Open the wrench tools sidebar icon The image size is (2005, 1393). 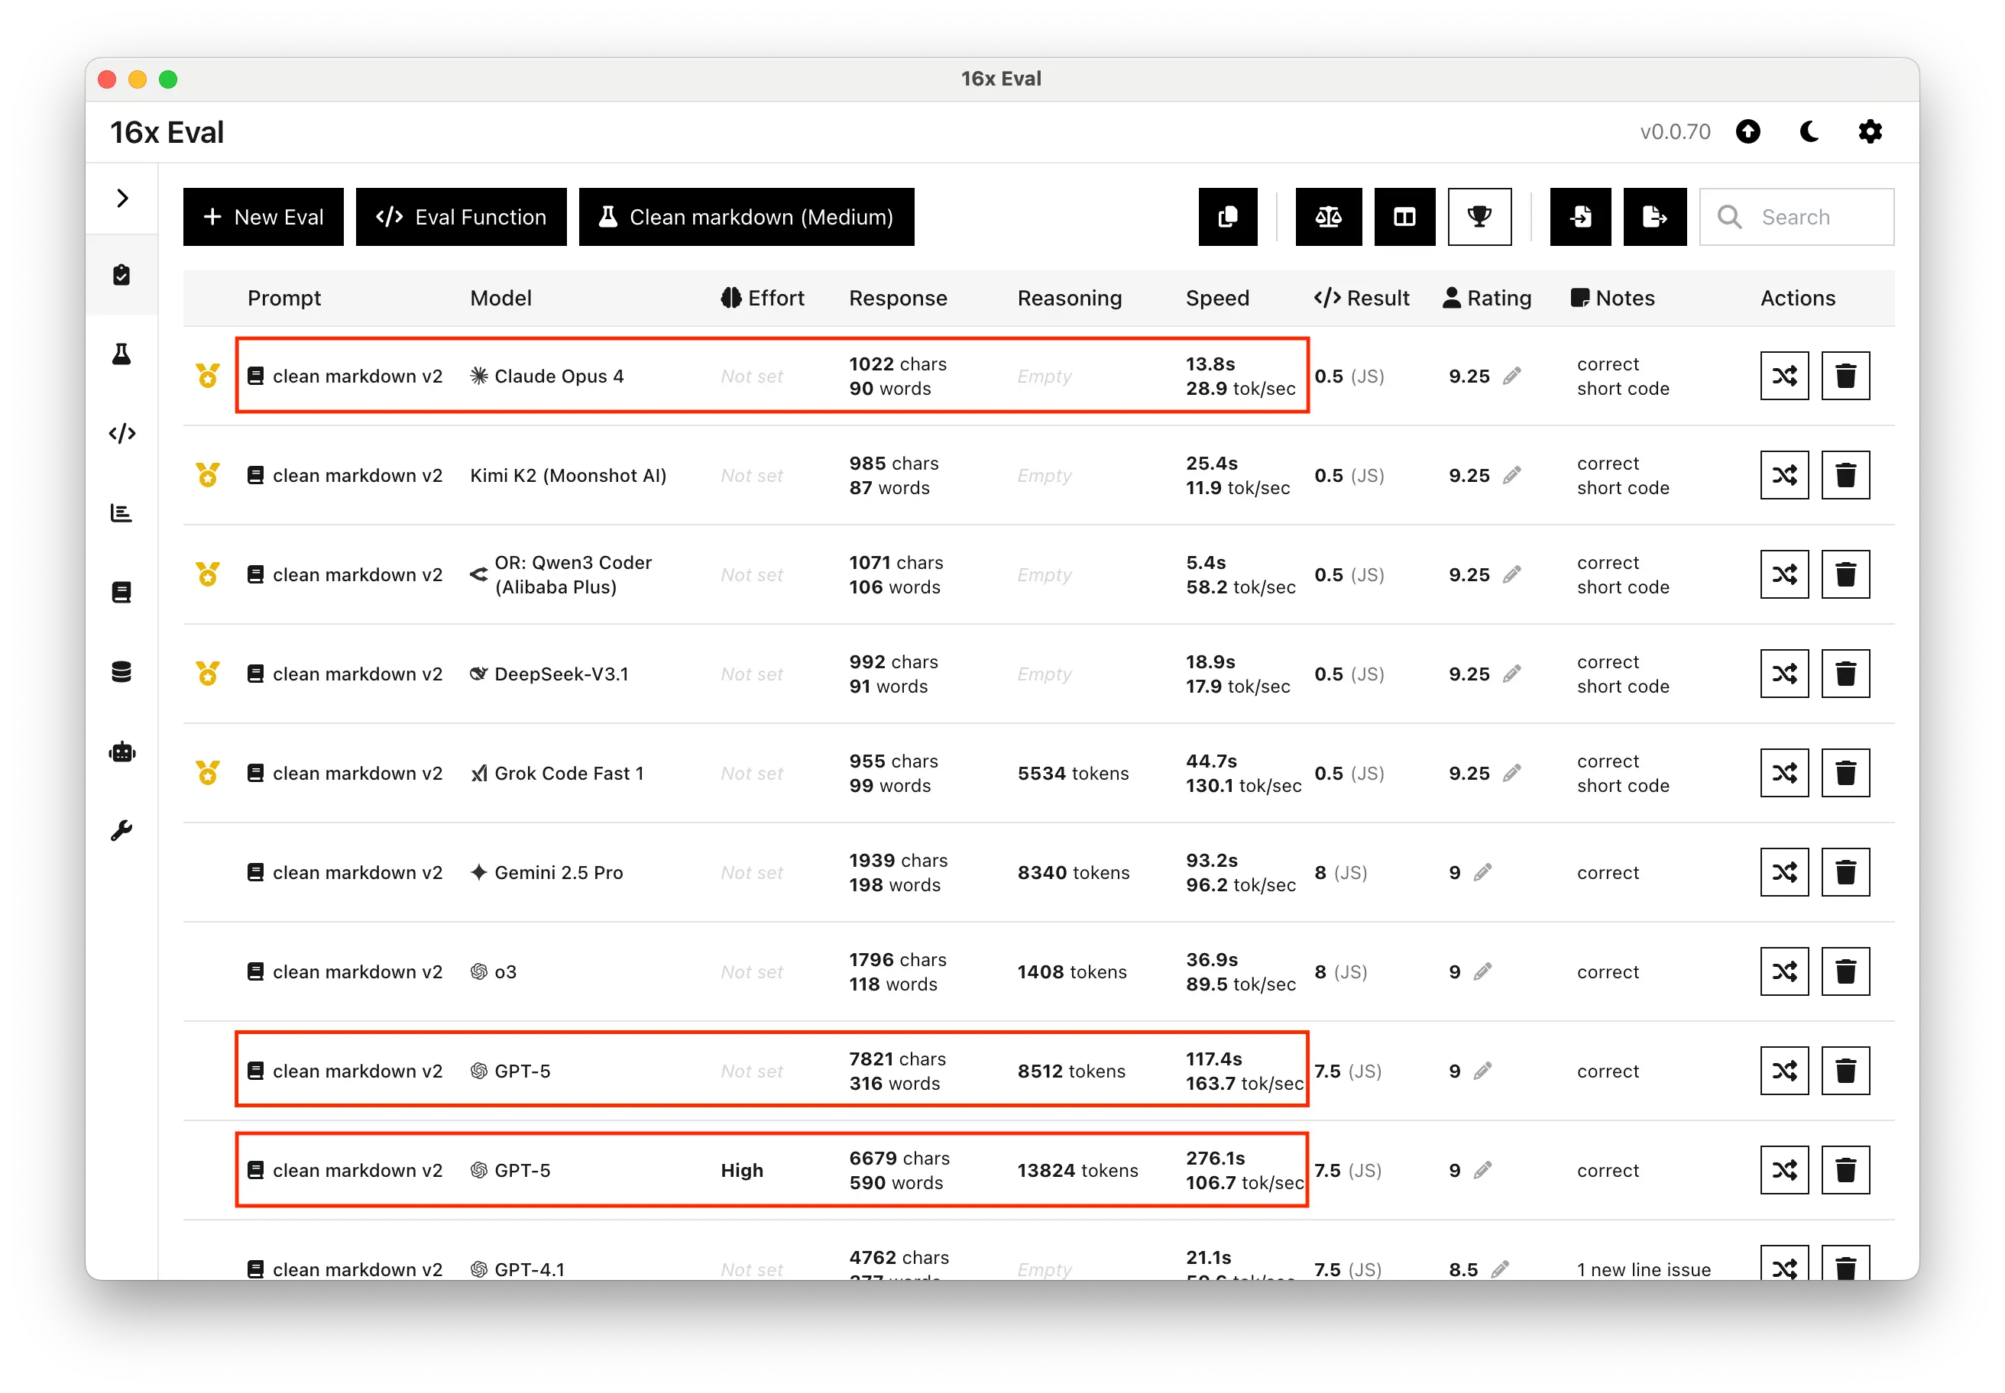(121, 830)
